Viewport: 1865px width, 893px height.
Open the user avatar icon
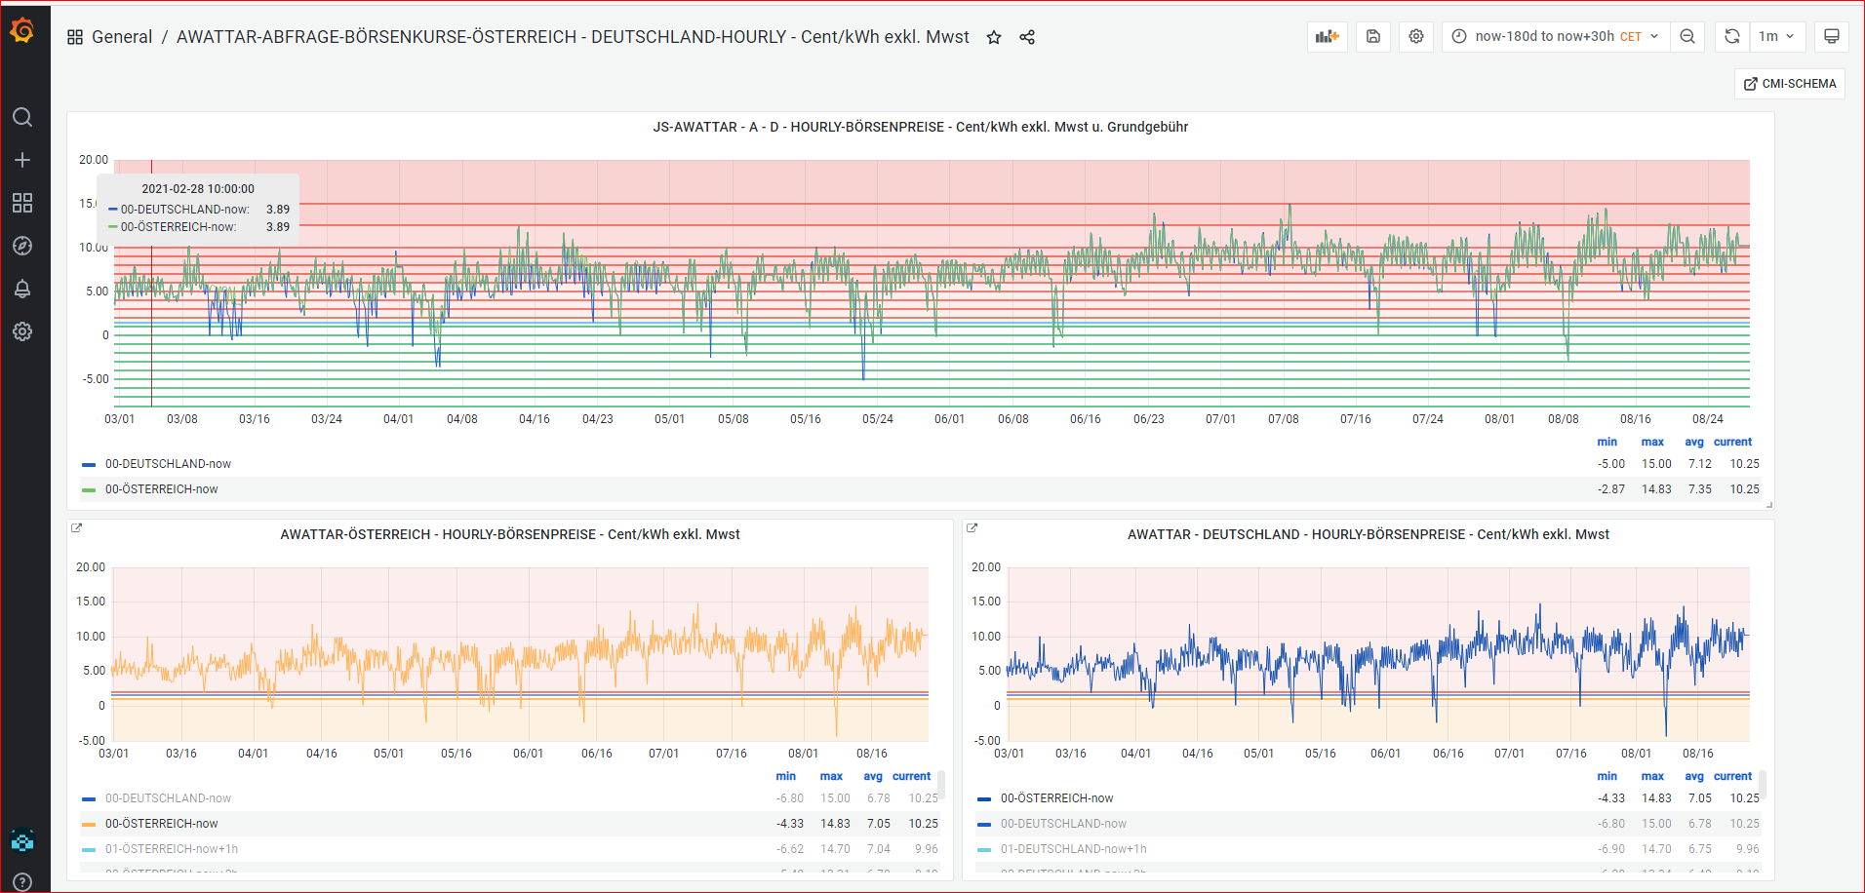[x=22, y=840]
